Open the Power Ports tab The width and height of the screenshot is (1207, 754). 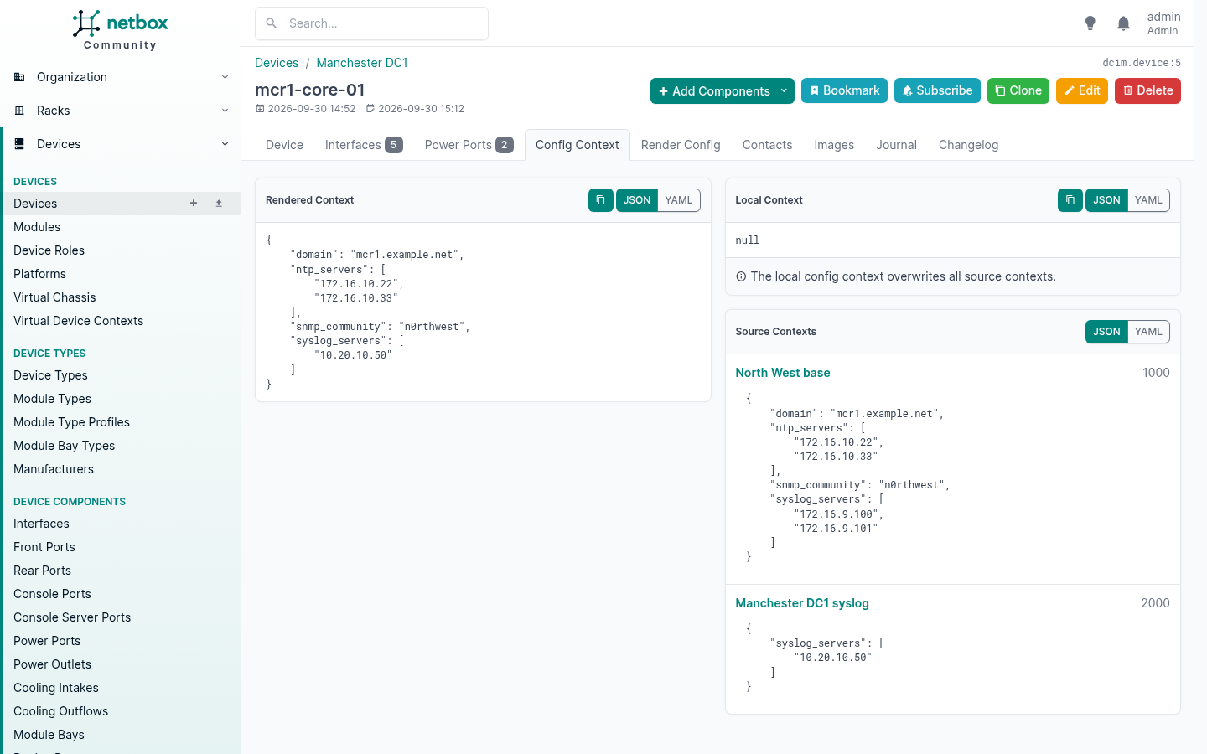point(469,145)
